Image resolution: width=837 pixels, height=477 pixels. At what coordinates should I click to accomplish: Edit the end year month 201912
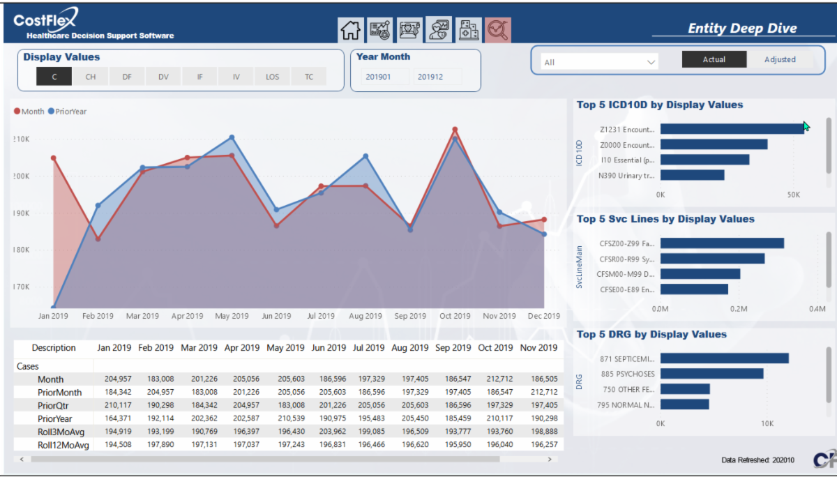coord(430,77)
